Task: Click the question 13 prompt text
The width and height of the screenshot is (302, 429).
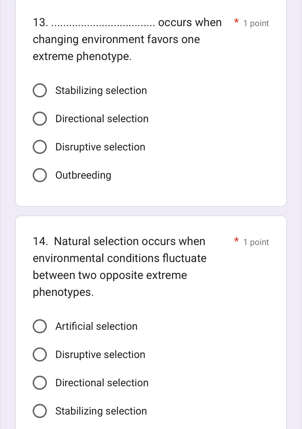Action: [x=116, y=39]
